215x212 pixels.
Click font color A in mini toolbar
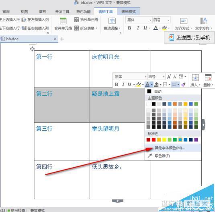[x=147, y=84]
